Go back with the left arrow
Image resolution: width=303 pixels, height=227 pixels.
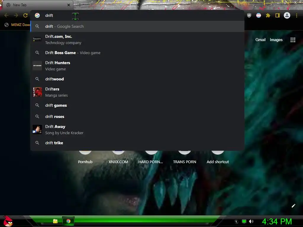point(7,15)
